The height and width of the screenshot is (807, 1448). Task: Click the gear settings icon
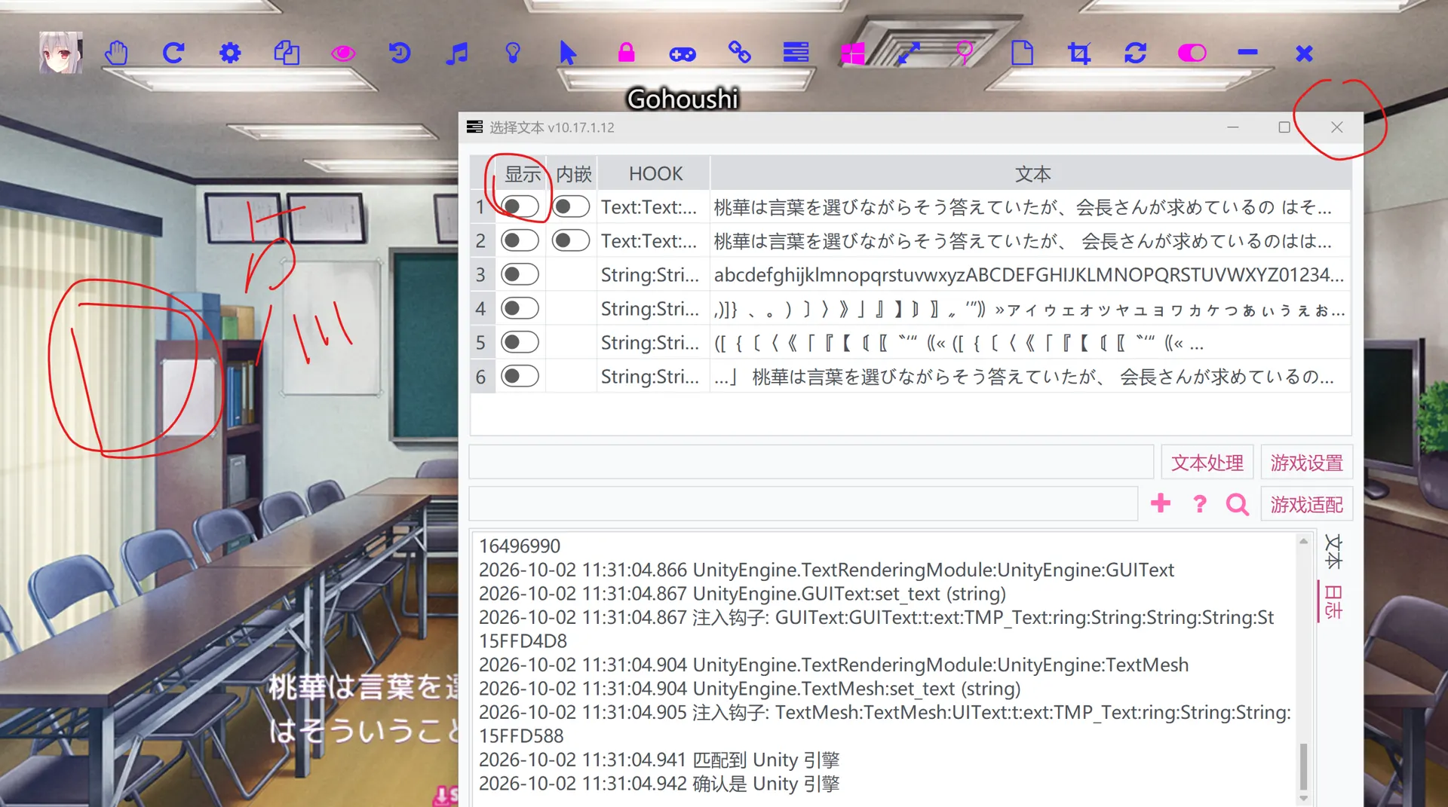coord(230,53)
